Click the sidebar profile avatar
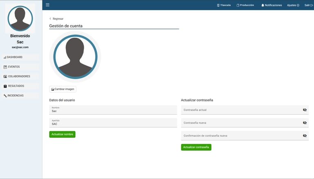The image size is (314, 179). click(x=20, y=18)
